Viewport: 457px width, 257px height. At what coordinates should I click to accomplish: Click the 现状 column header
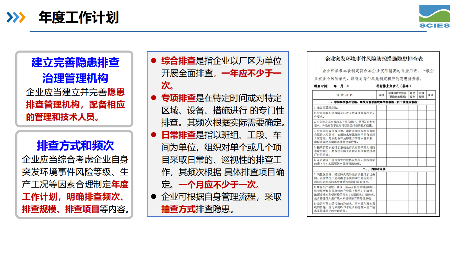(381, 95)
